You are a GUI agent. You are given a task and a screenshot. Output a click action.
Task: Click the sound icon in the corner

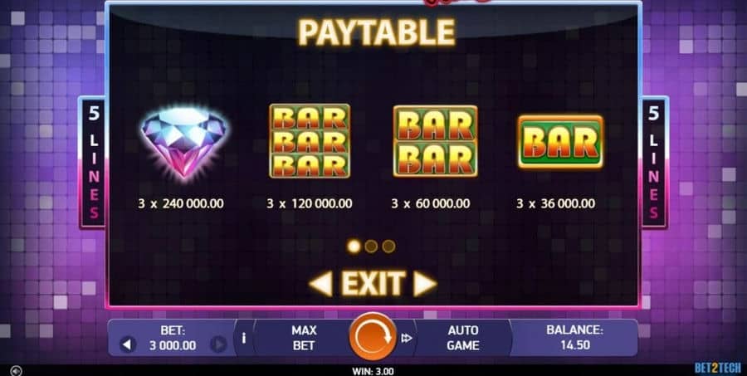pyautogui.click(x=17, y=370)
